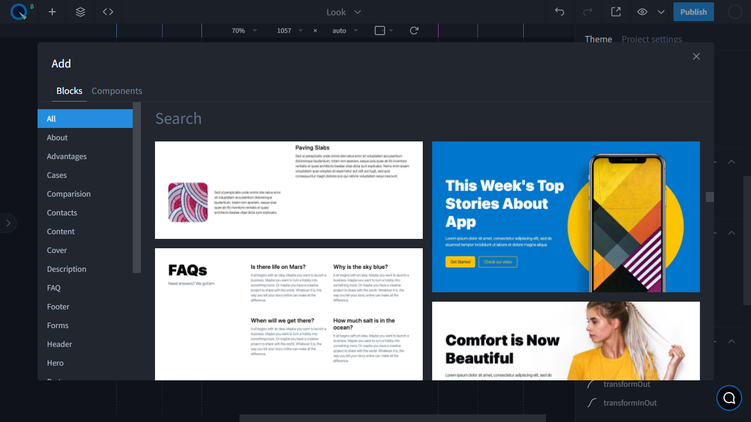751x422 pixels.
Task: Select the All category
Action: (x=85, y=119)
